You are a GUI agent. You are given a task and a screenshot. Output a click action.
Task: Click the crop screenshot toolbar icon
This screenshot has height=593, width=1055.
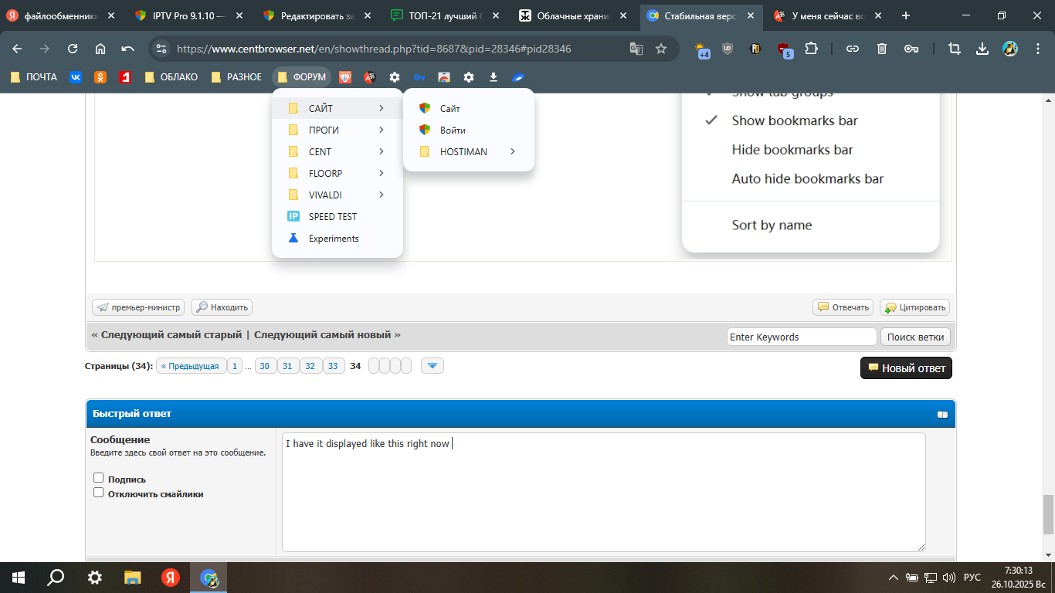955,49
